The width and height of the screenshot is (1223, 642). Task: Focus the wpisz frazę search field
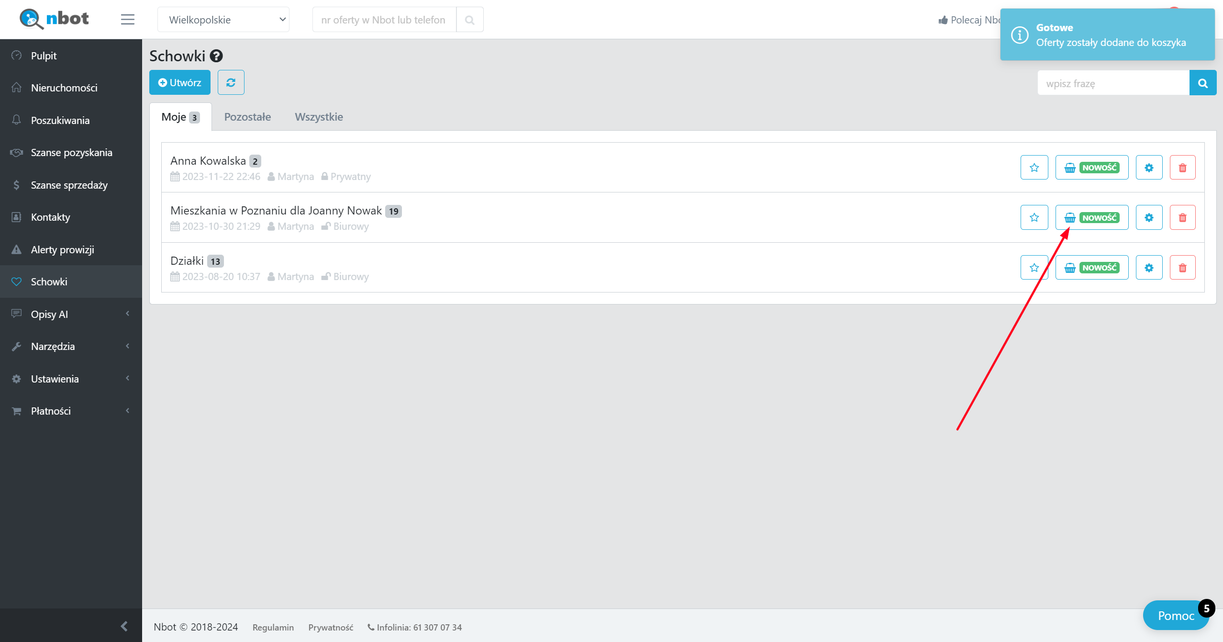[x=1113, y=83]
